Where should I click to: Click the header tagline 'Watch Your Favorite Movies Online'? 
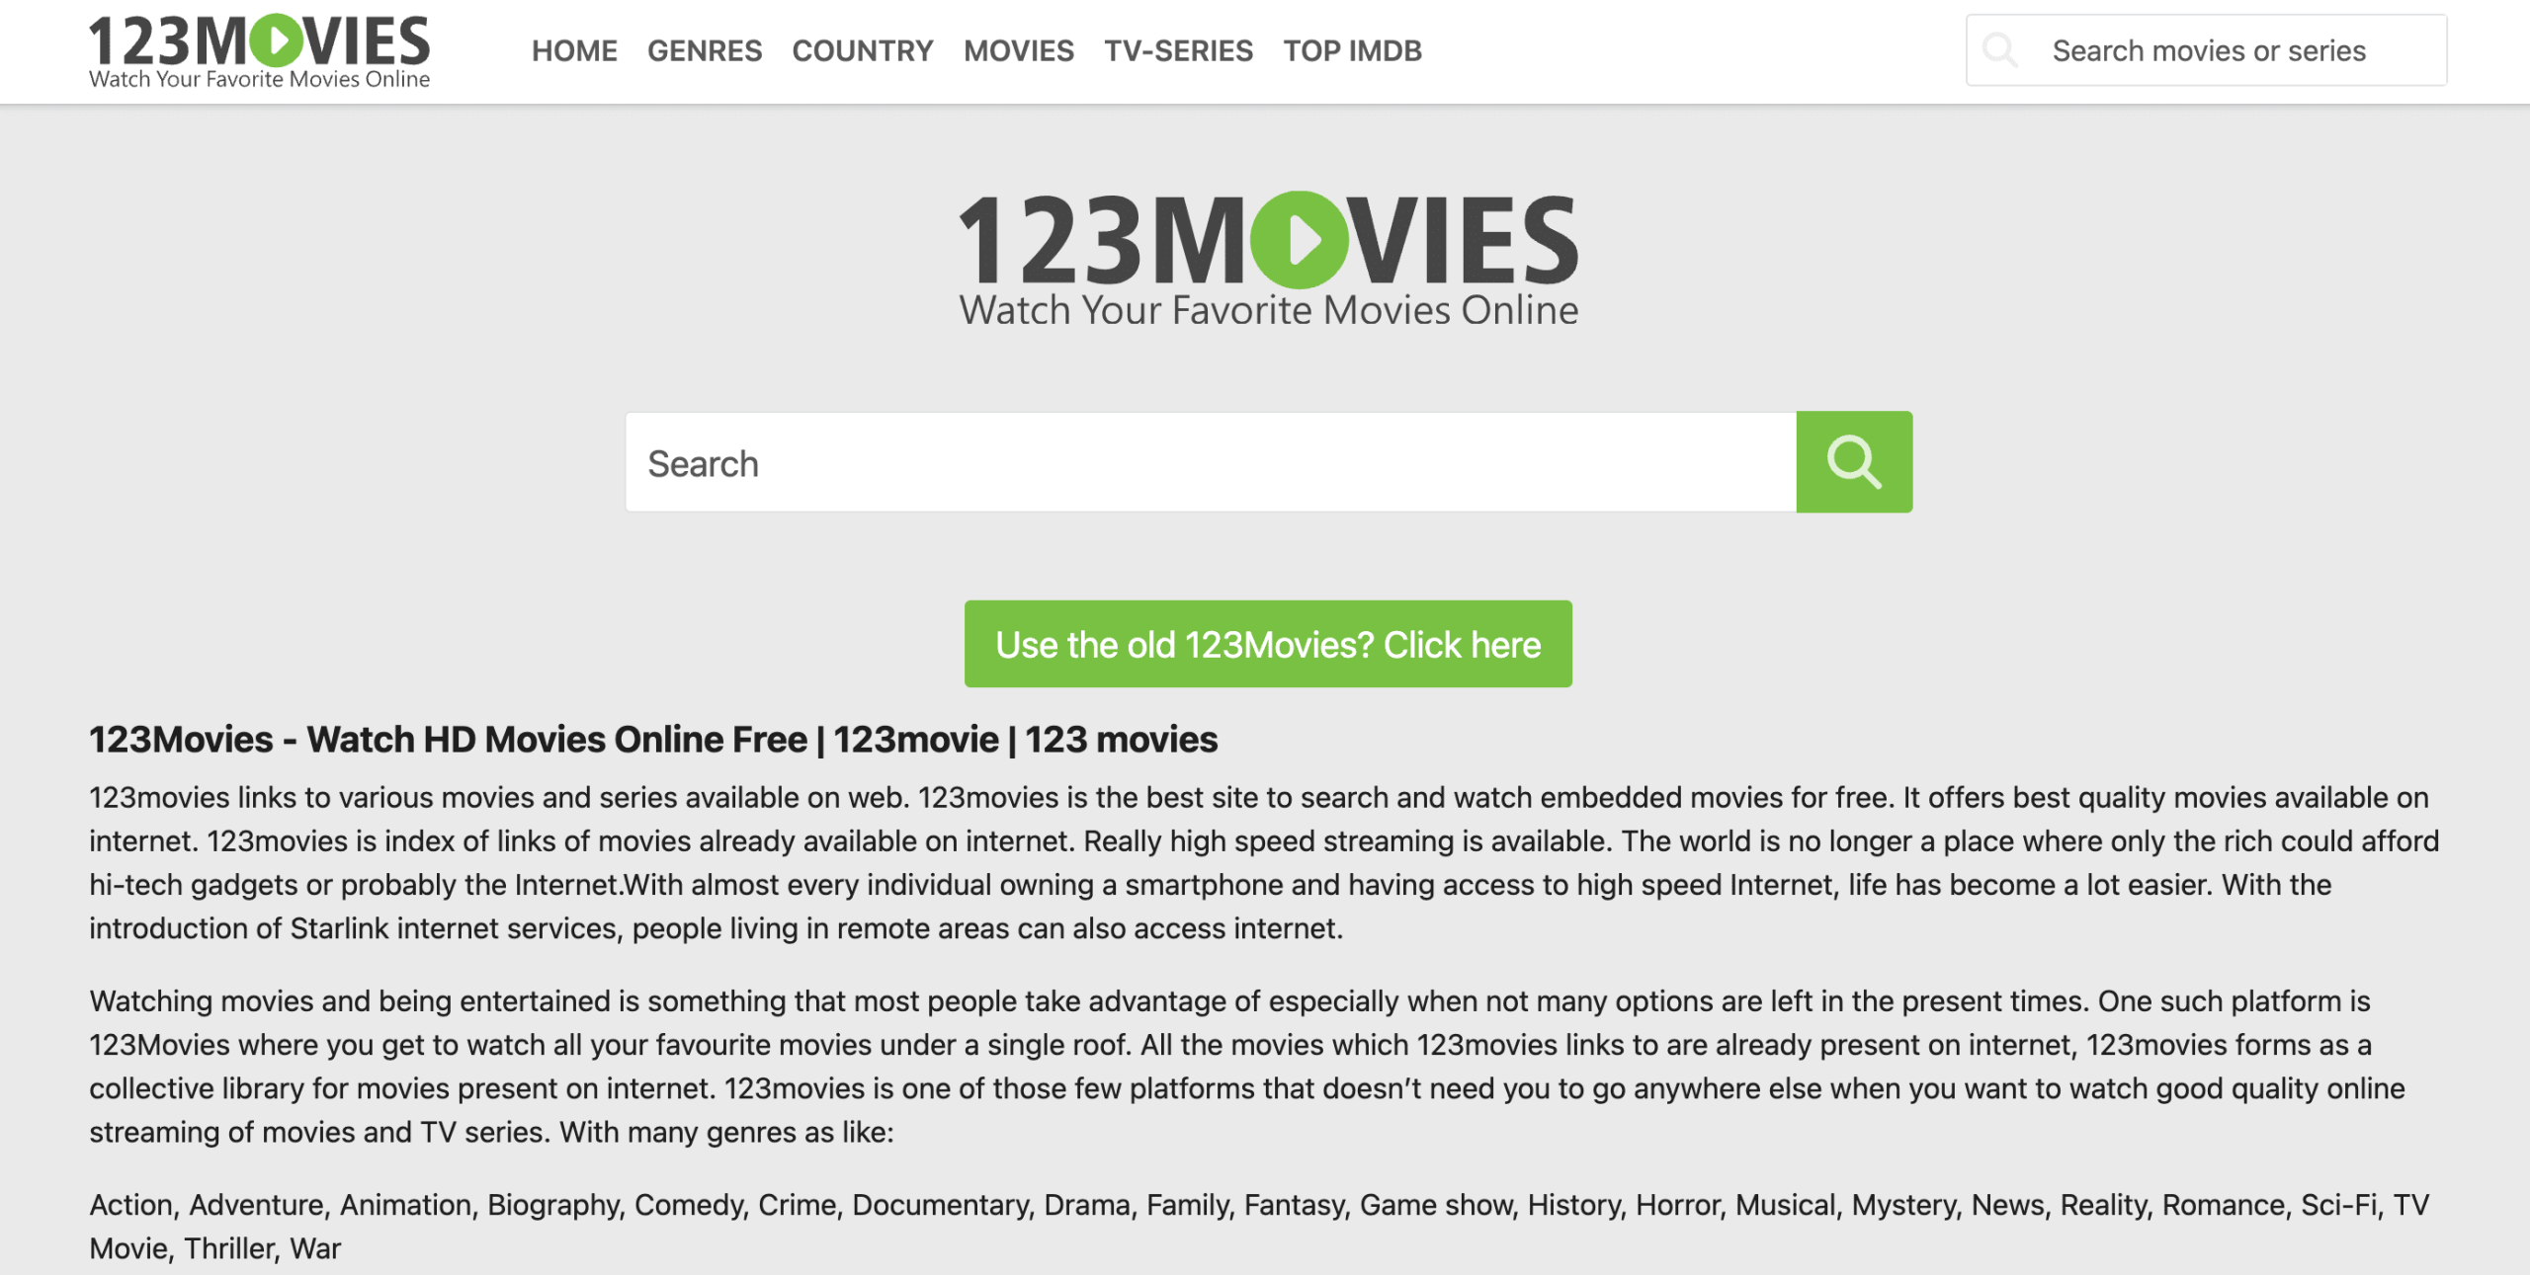click(259, 79)
